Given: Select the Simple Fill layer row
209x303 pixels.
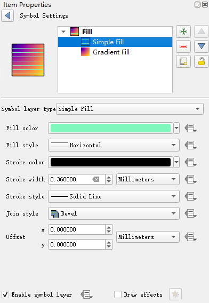Looking at the screenshot, I should (115, 42).
